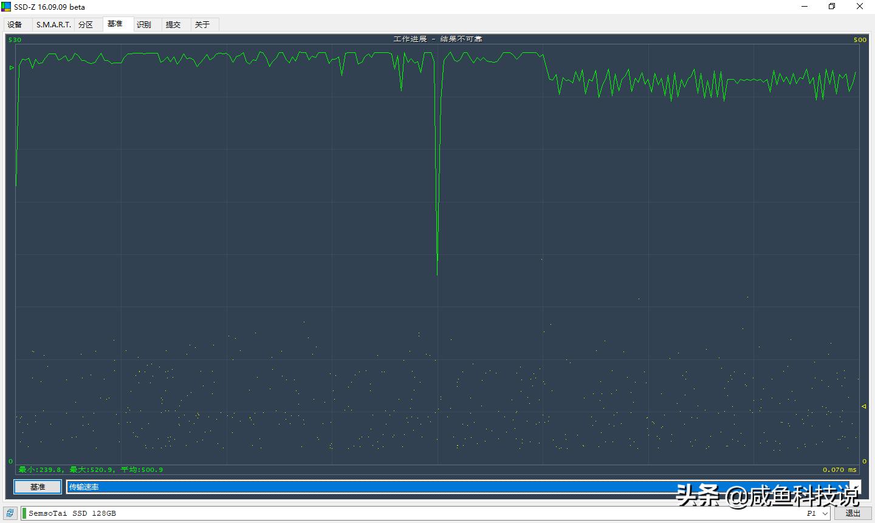Switch to the 提交 submit tab
Screen dimensions: 875x523
point(173,24)
